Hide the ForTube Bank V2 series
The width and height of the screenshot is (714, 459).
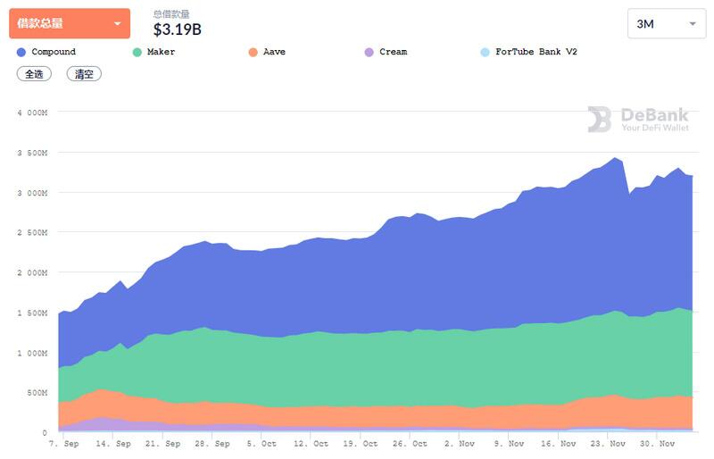click(528, 52)
